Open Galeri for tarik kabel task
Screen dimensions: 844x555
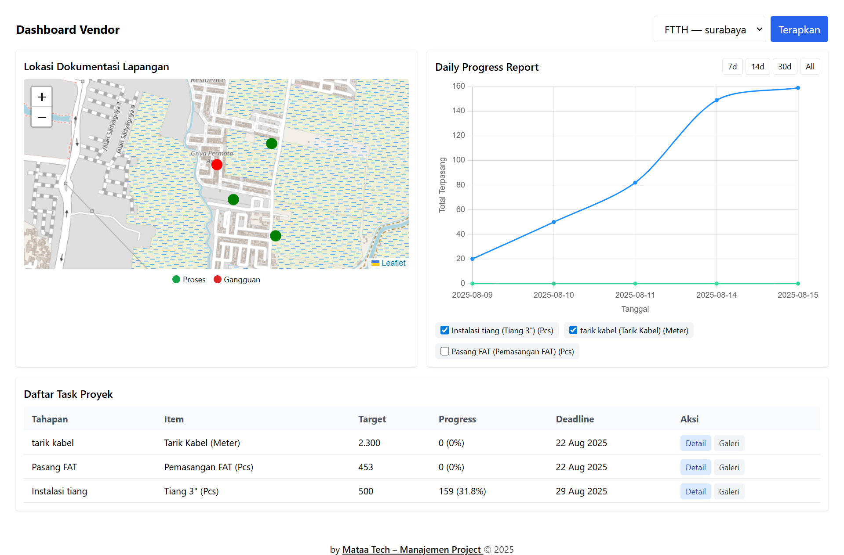729,443
